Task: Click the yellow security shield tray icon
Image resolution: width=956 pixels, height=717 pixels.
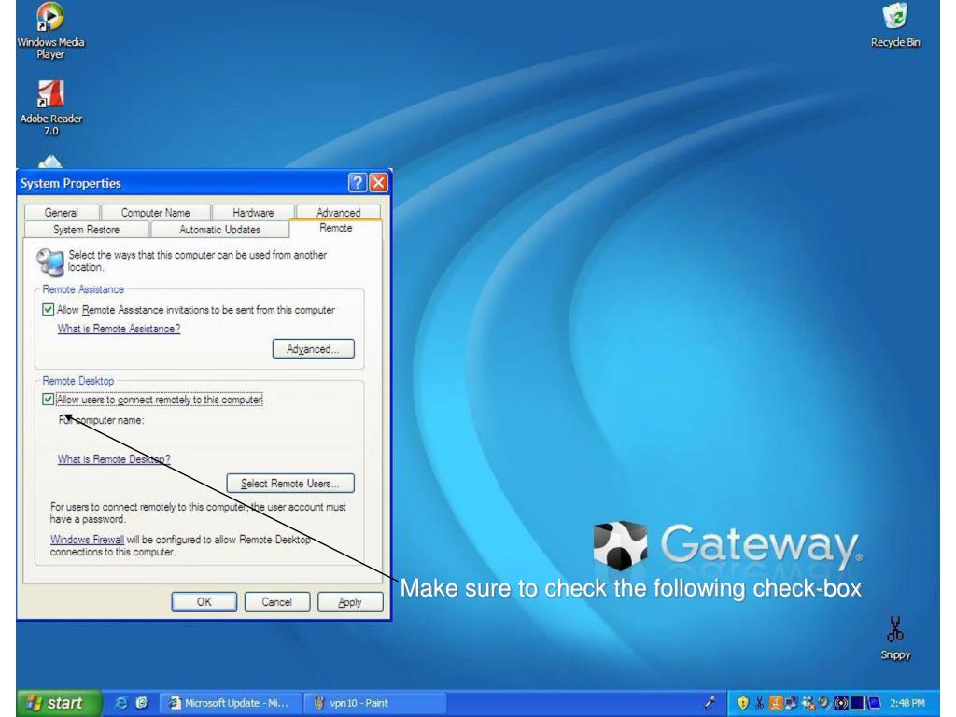Action: (743, 703)
